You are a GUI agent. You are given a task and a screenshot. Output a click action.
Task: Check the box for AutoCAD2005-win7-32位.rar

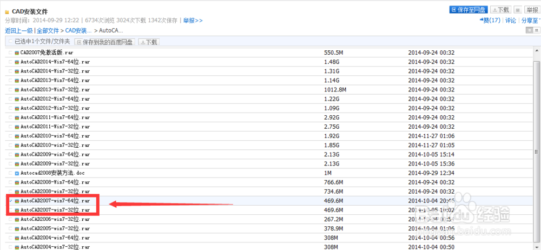coord(10,228)
